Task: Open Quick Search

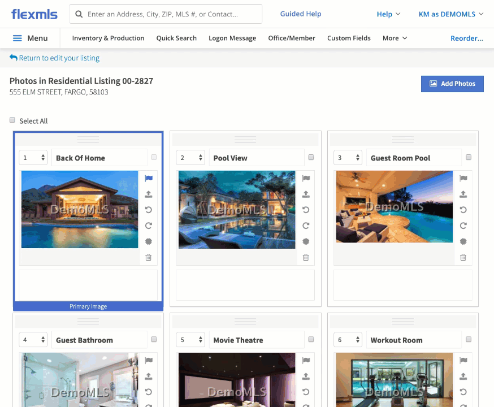Action: (x=176, y=38)
